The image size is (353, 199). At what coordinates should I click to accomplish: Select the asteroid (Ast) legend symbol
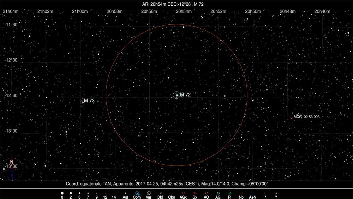click(x=125, y=193)
